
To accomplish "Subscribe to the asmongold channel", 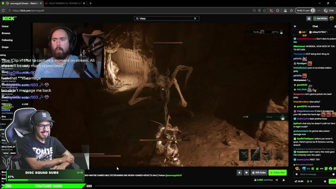I will (277, 172).
